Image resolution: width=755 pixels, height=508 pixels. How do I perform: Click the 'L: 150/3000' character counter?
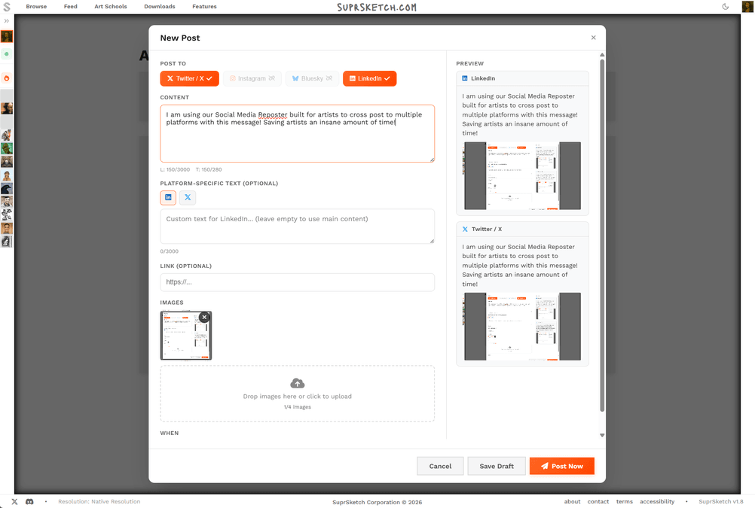176,170
